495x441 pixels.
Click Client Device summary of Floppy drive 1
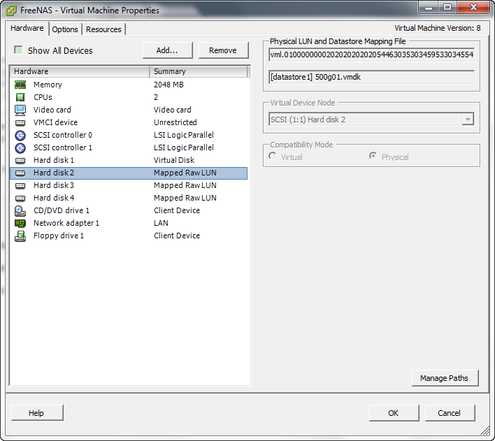click(x=177, y=236)
